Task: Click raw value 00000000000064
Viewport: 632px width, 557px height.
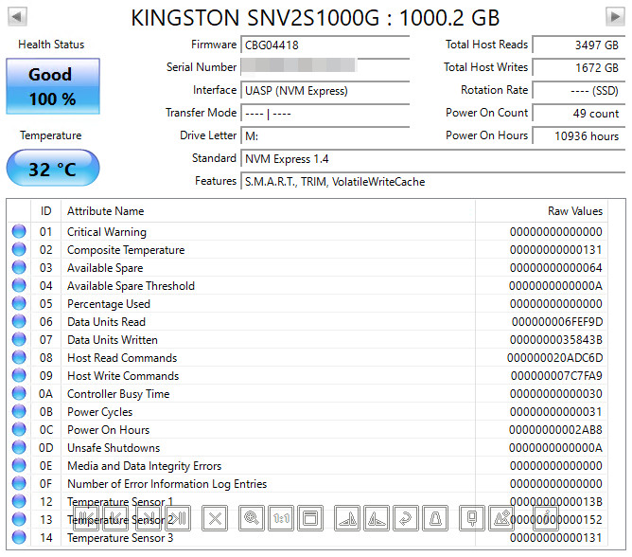Action: [555, 267]
